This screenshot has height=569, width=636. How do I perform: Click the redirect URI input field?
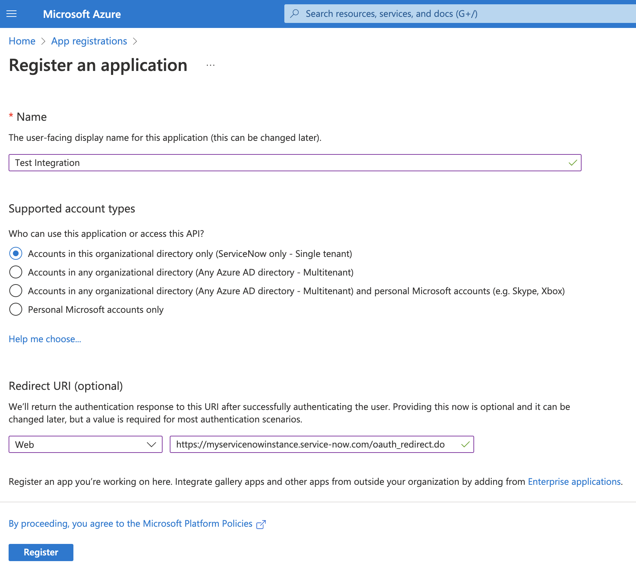coord(322,444)
